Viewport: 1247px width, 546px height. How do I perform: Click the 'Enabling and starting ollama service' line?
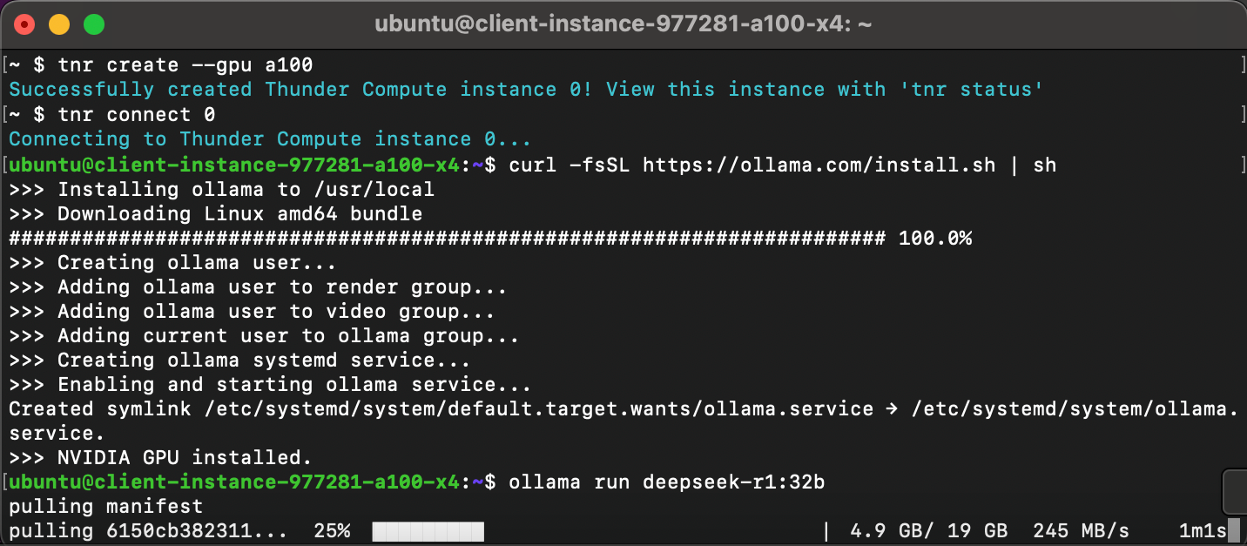pyautogui.click(x=270, y=385)
